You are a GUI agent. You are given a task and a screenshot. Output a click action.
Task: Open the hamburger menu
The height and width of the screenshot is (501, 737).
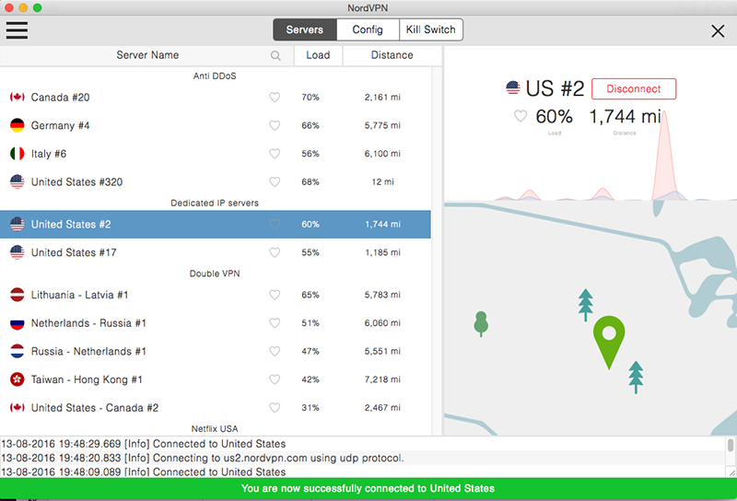tap(17, 29)
